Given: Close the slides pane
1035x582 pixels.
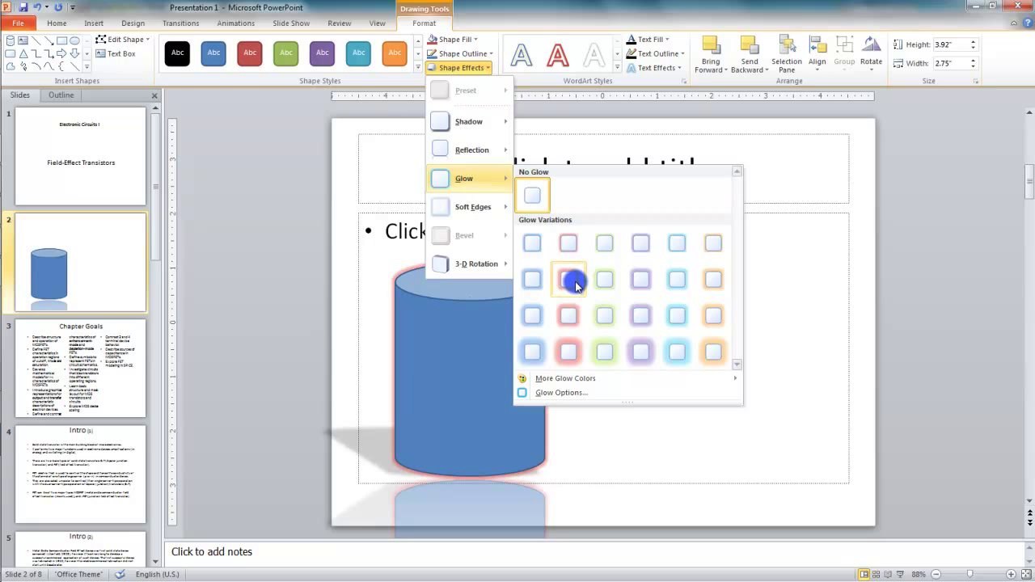Looking at the screenshot, I should pos(154,95).
